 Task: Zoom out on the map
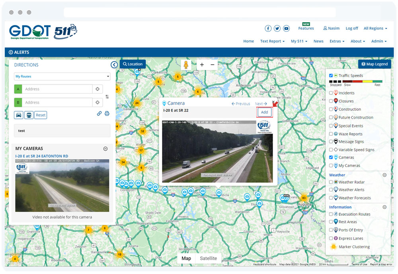tap(213, 65)
